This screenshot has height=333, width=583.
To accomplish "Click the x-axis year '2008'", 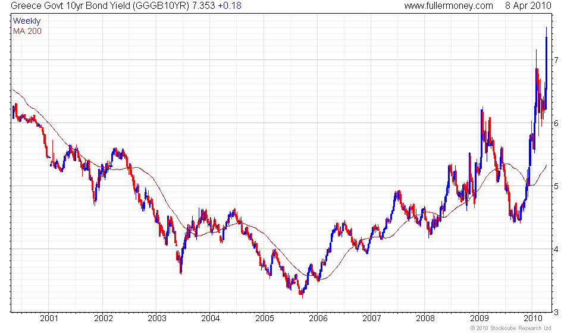I will [x=425, y=319].
